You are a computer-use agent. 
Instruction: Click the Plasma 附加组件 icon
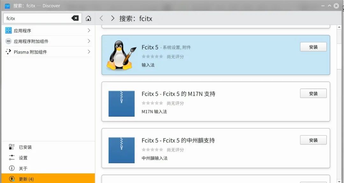[8, 52]
